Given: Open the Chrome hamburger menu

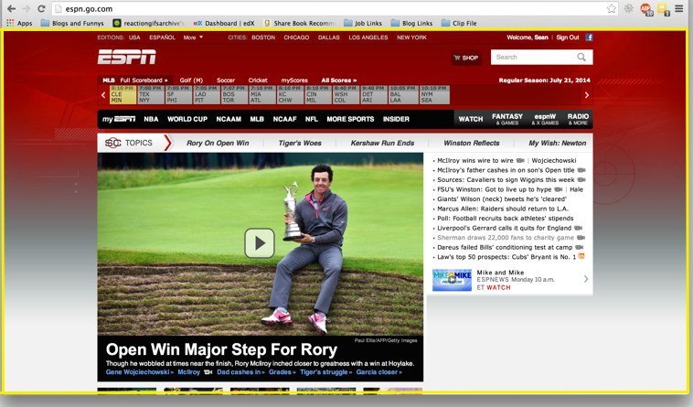Looking at the screenshot, I should 679,8.
